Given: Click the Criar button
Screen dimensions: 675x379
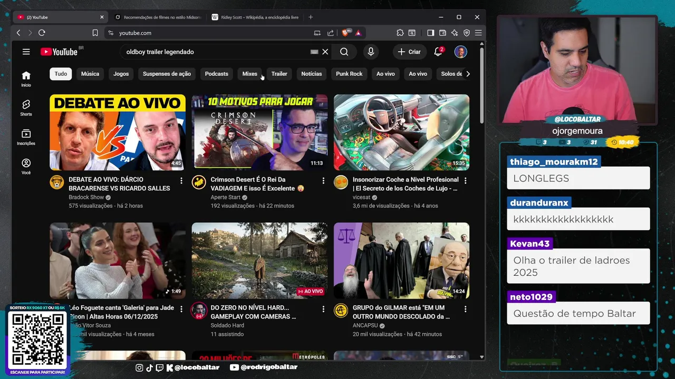Looking at the screenshot, I should point(409,52).
